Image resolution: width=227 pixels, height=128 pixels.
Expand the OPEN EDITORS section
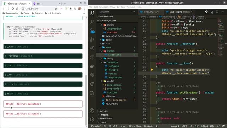(x=106, y=17)
